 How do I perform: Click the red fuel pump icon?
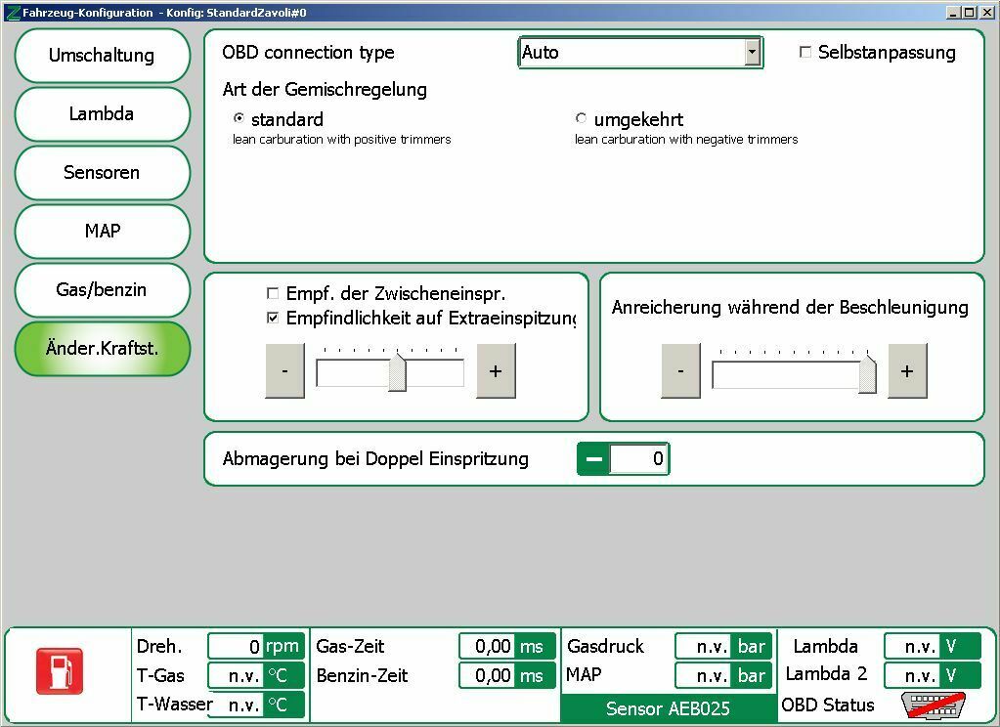60,671
